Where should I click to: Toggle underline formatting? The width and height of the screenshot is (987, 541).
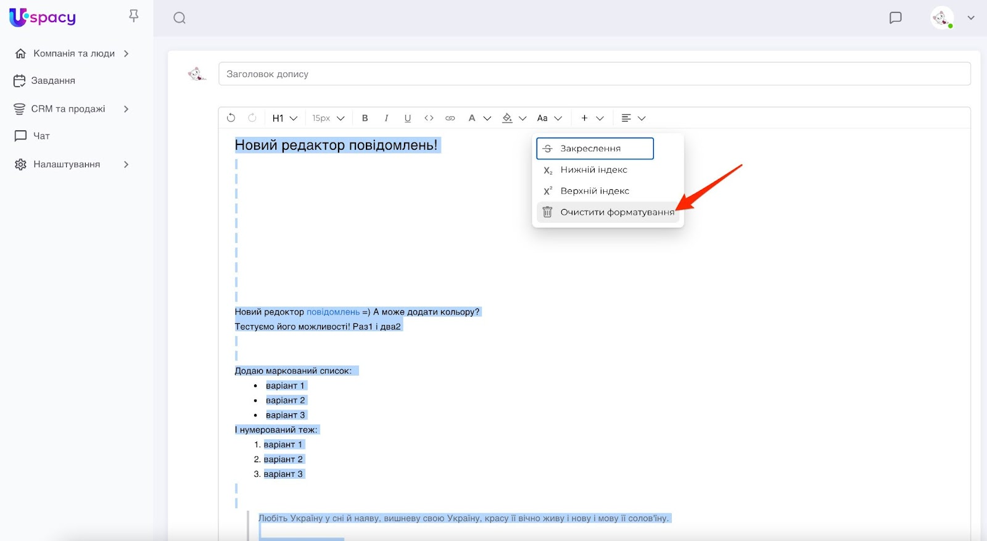407,118
